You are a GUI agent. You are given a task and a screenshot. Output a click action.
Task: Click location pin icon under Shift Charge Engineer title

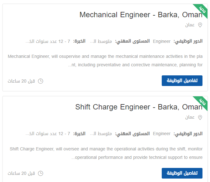200,118
